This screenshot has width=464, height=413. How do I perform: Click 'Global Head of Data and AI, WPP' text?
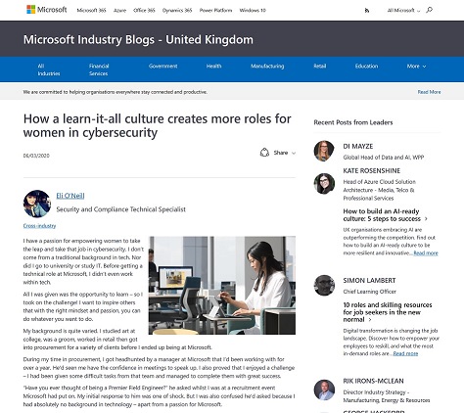tap(384, 158)
